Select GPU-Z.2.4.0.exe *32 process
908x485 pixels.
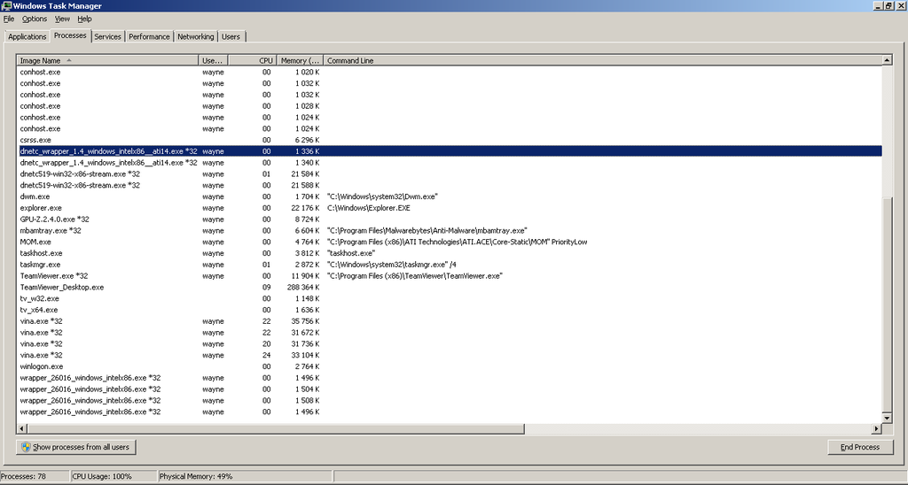[450, 219]
